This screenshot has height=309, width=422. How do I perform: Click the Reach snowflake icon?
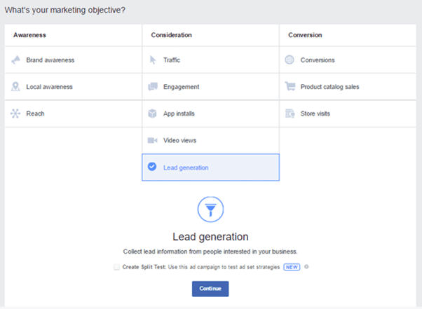16,114
